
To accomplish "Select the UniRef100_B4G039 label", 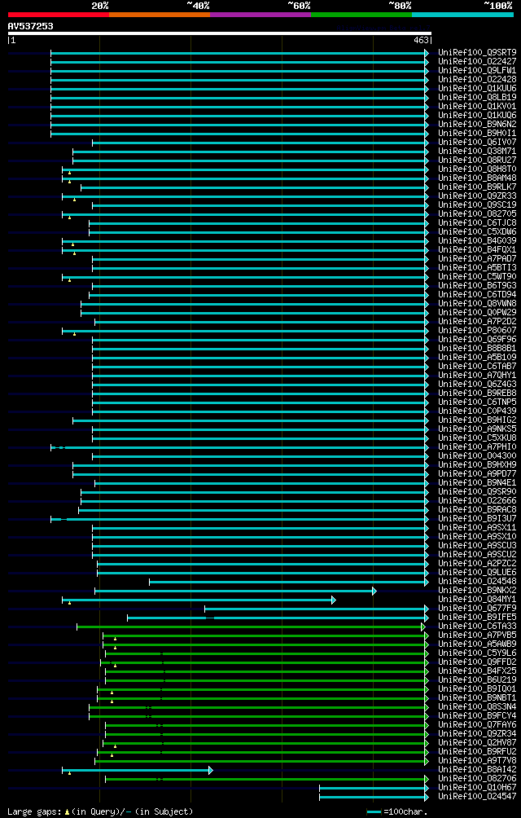I will click(x=477, y=241).
